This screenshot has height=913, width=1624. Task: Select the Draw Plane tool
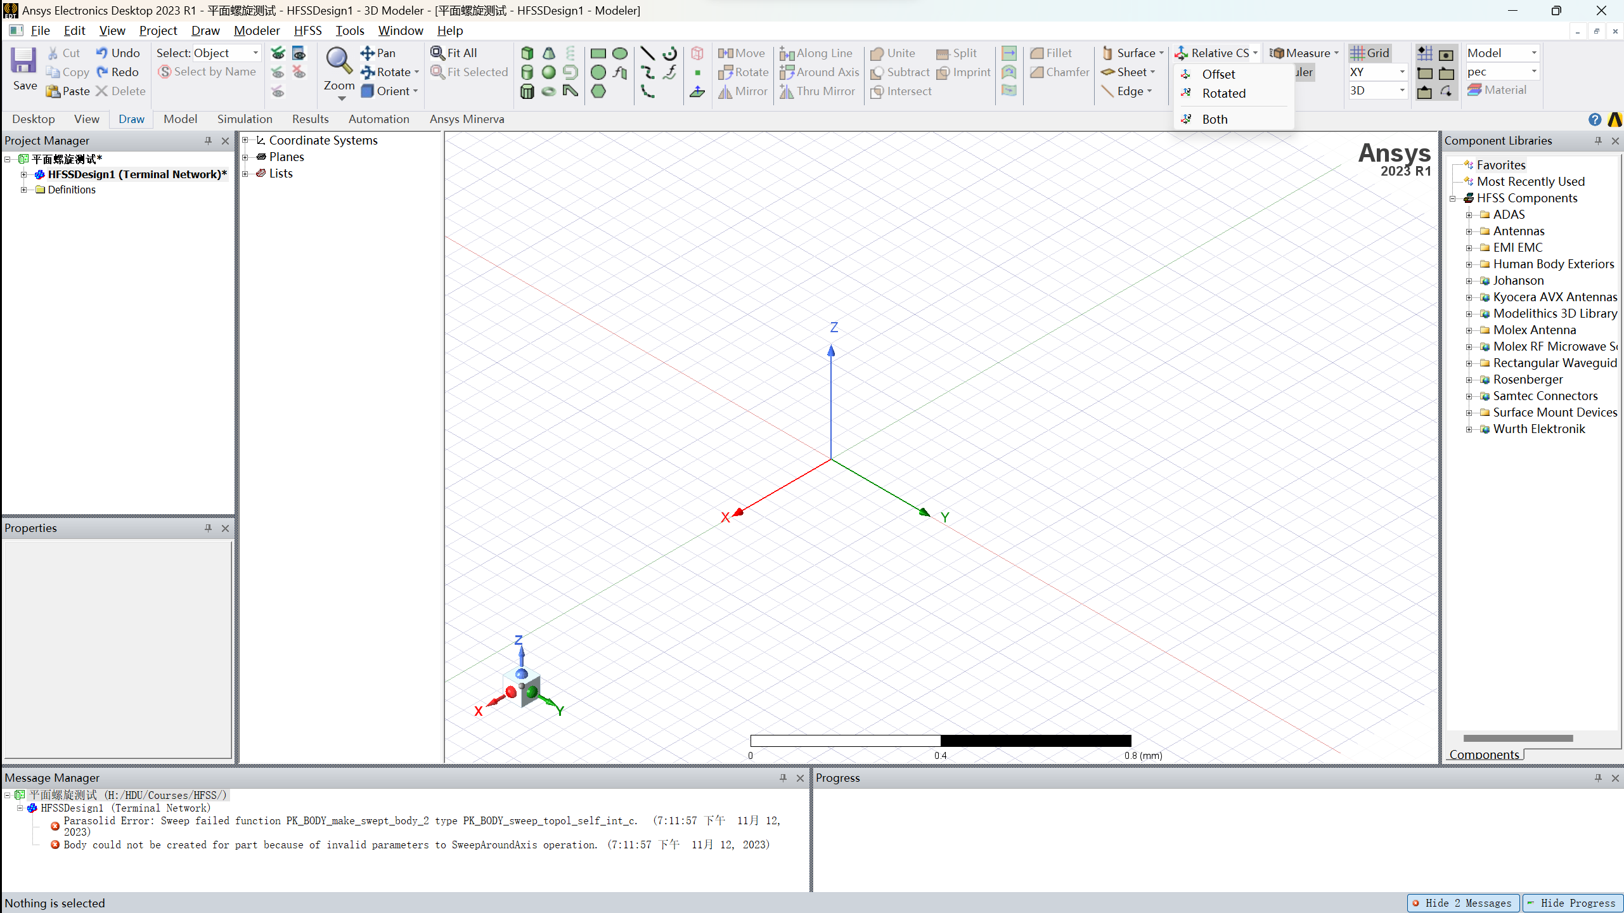tap(697, 91)
